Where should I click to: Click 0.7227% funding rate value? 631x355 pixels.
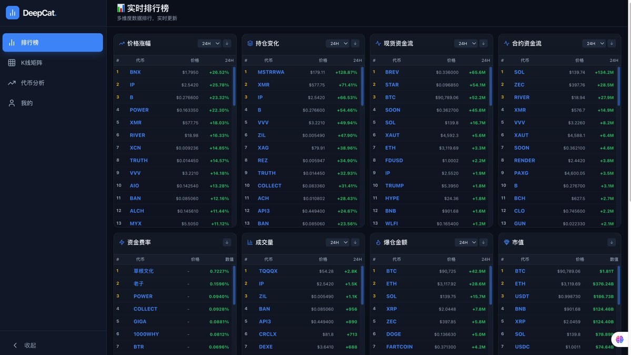[219, 271]
